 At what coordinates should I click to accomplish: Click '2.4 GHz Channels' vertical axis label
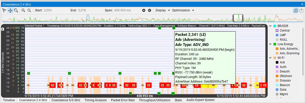tap(3, 62)
